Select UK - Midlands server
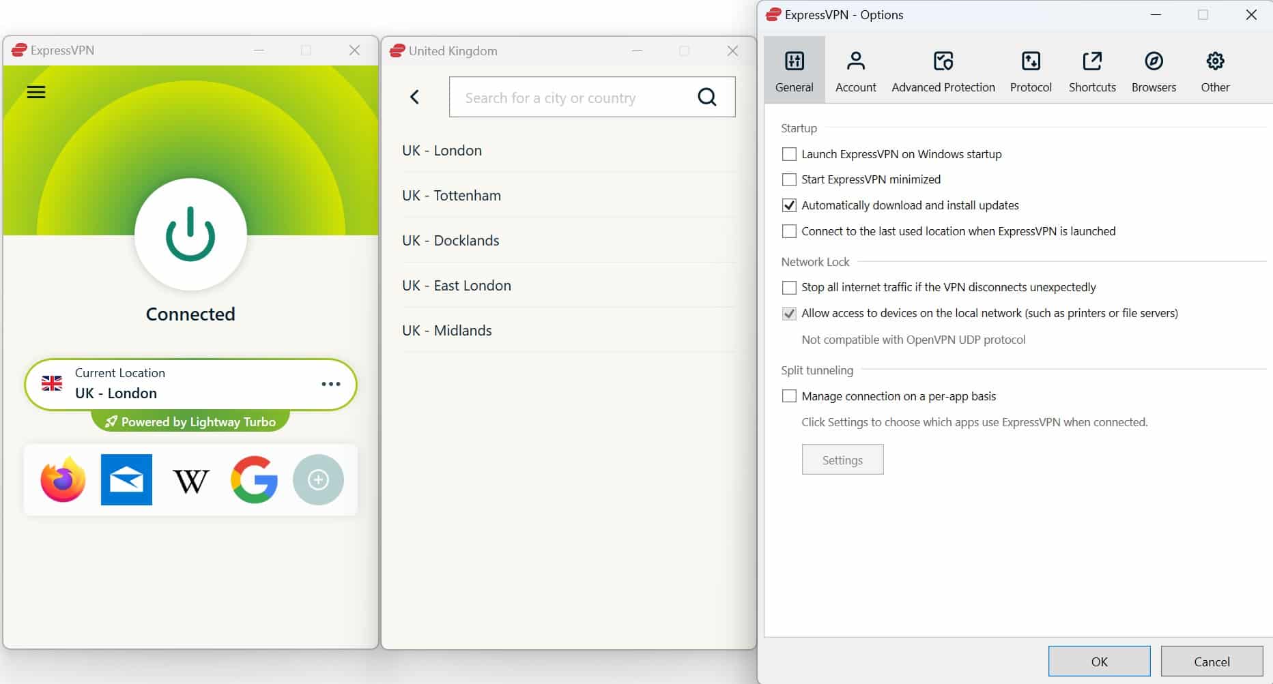Screen dimensions: 1273x684 (x=569, y=330)
